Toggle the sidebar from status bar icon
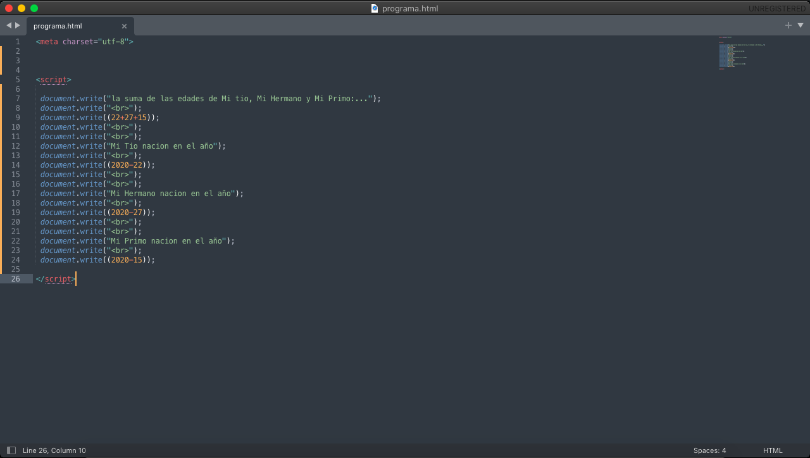 point(11,450)
